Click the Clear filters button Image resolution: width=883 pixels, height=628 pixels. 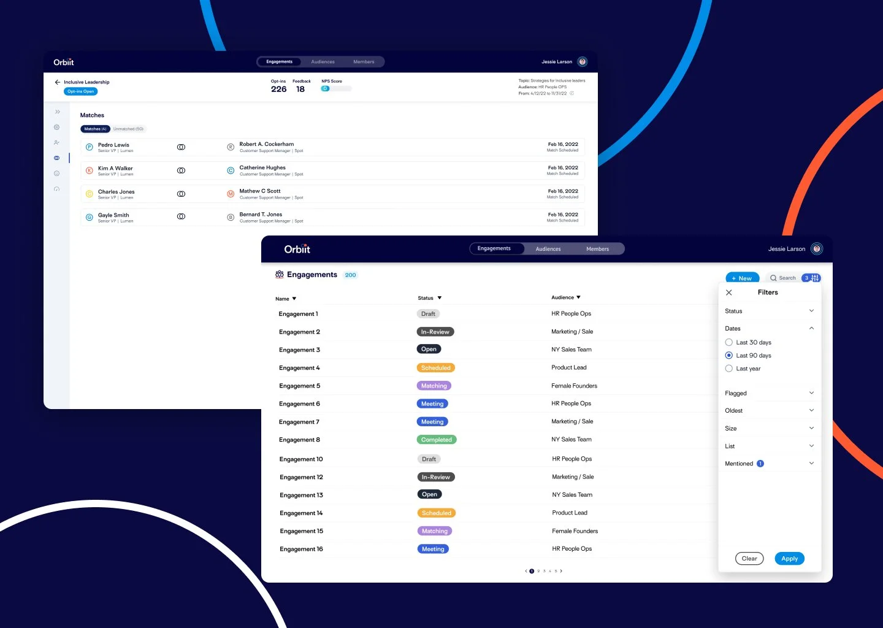[x=749, y=559]
